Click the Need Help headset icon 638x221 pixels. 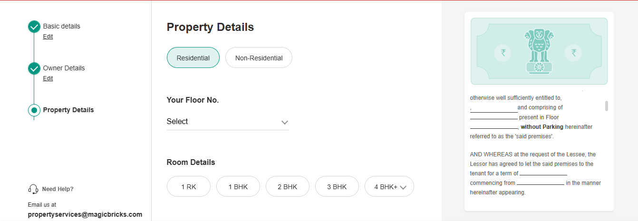(x=33, y=189)
